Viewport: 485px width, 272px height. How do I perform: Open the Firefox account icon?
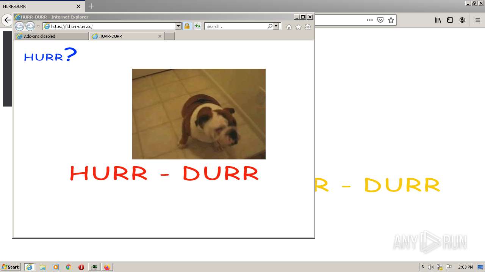(462, 20)
